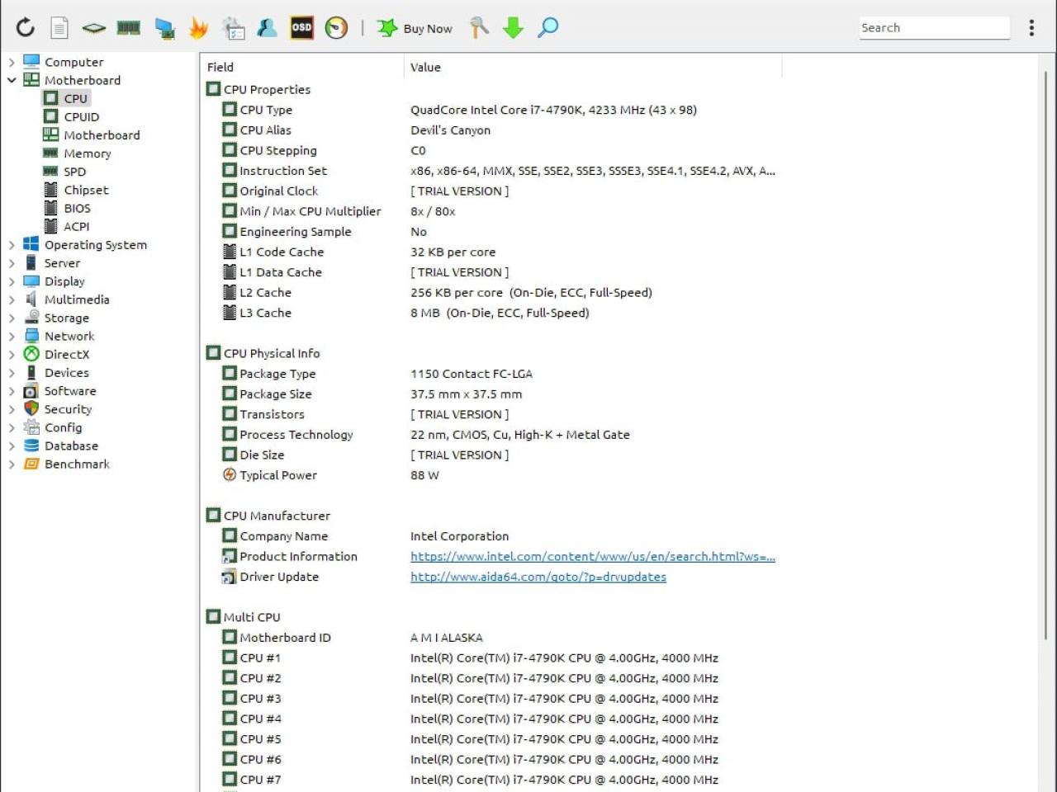
Task: Click the Multimedia speaker icon in sidebar
Action: (31, 299)
